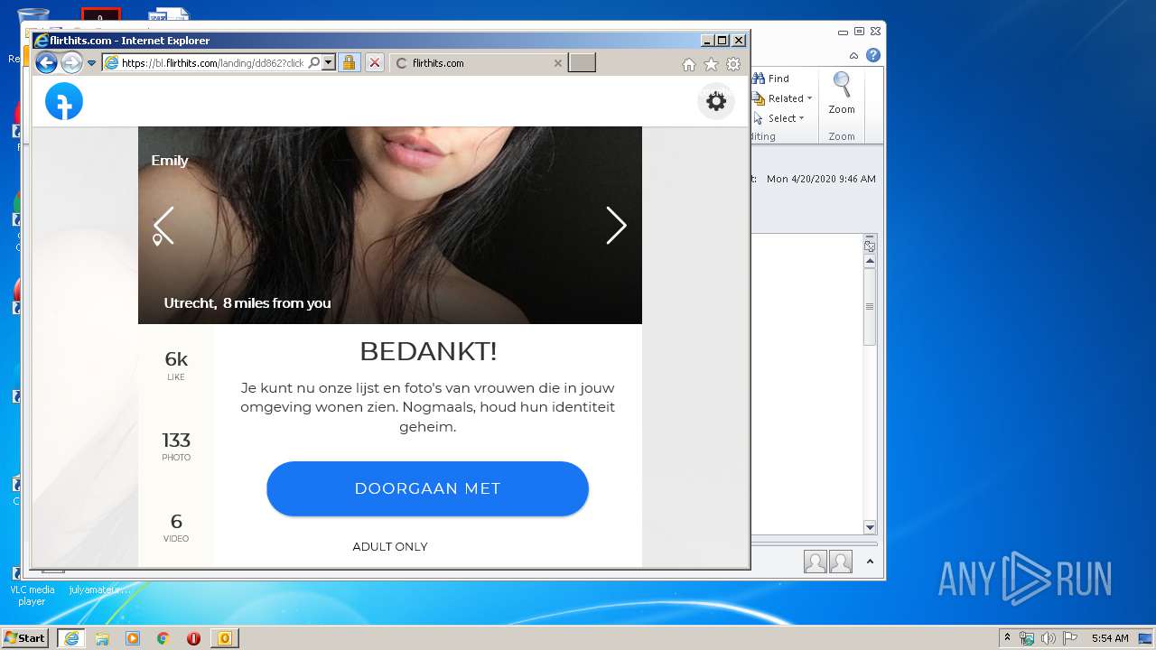
Task: Click the first contact photo in People pane
Action: pyautogui.click(x=816, y=562)
